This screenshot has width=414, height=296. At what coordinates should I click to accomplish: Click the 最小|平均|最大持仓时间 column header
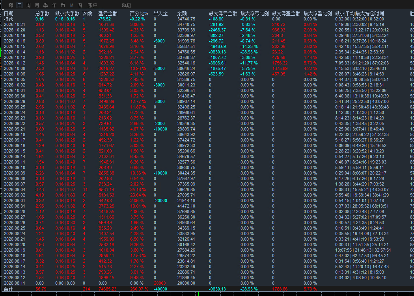point(360,13)
